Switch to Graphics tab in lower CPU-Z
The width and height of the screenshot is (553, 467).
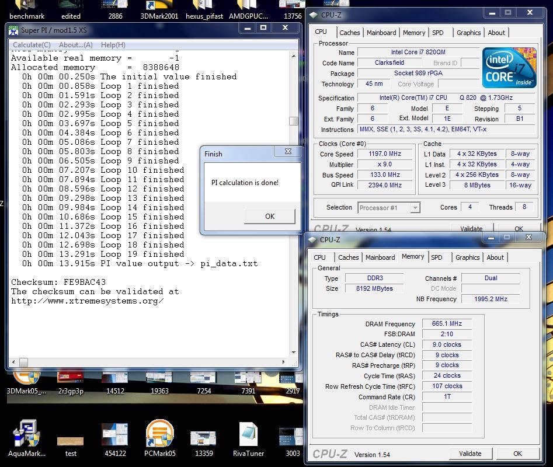click(x=467, y=257)
